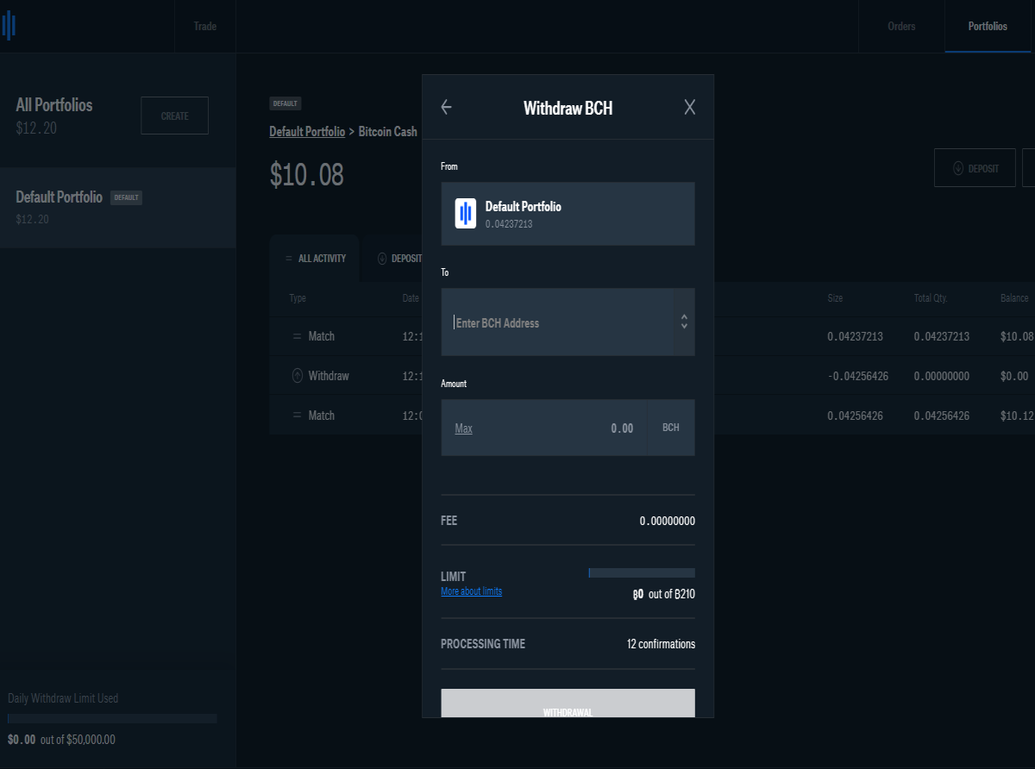Click the Max amount link
This screenshot has width=1035, height=769.
(x=463, y=428)
